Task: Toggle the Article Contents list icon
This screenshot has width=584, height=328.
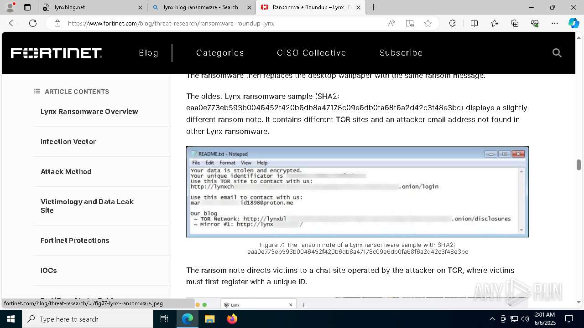Action: (x=37, y=92)
